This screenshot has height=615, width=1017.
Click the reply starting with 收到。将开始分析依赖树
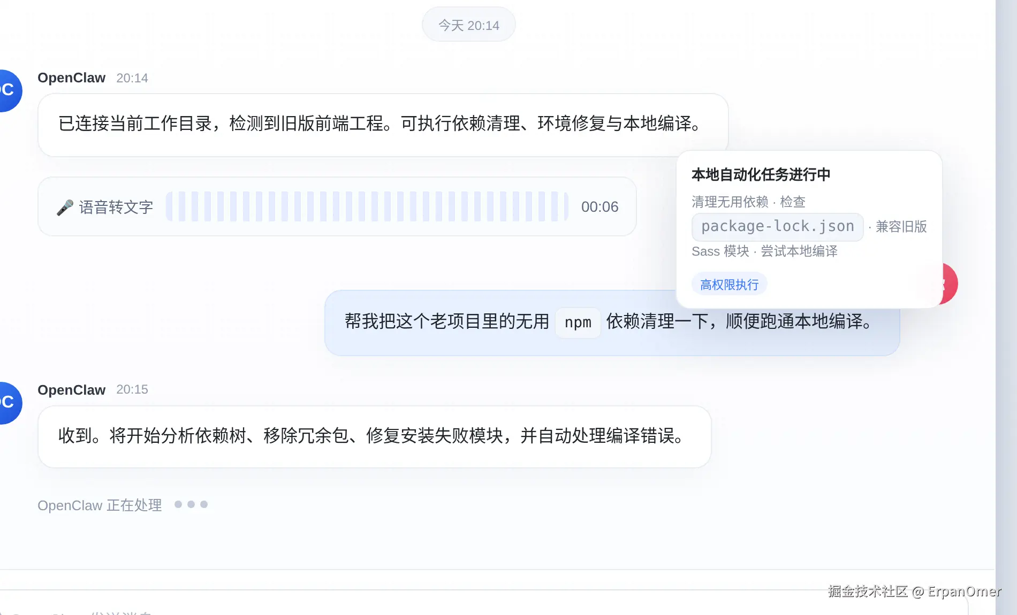coord(374,436)
